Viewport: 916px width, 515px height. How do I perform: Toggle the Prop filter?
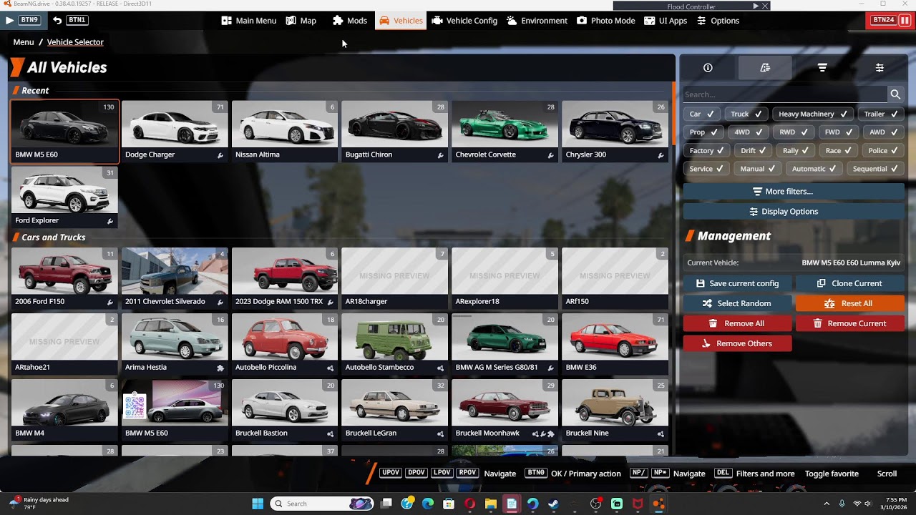(703, 132)
